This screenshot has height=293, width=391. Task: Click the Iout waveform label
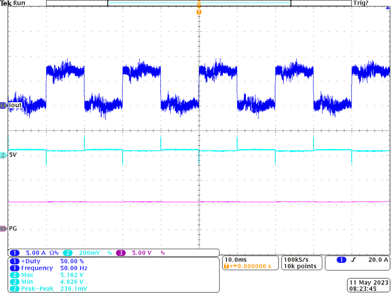(15, 106)
